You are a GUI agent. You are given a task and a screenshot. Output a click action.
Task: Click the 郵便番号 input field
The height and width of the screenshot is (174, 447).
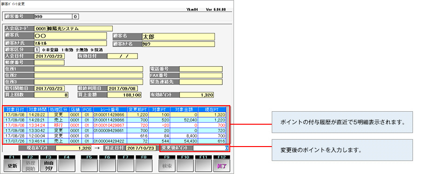[x=49, y=62]
